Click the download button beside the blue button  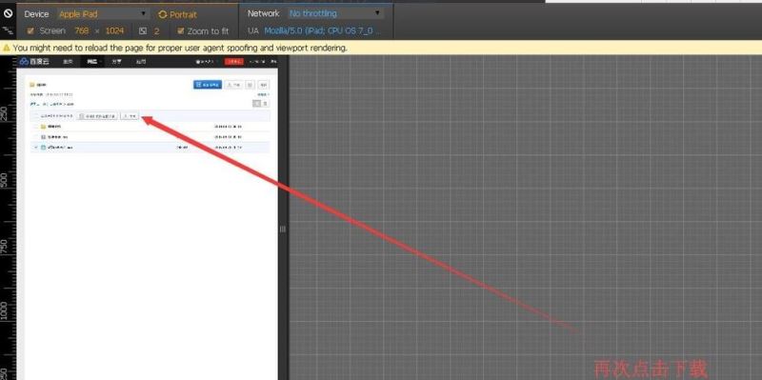click(233, 85)
